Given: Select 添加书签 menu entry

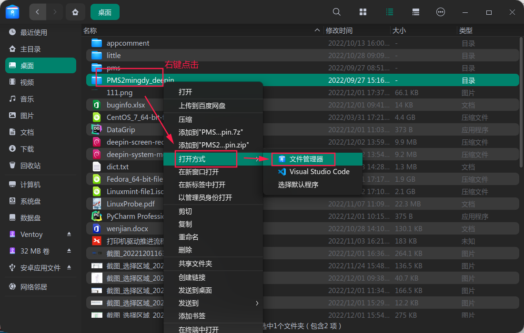Looking at the screenshot, I should coord(213,316).
